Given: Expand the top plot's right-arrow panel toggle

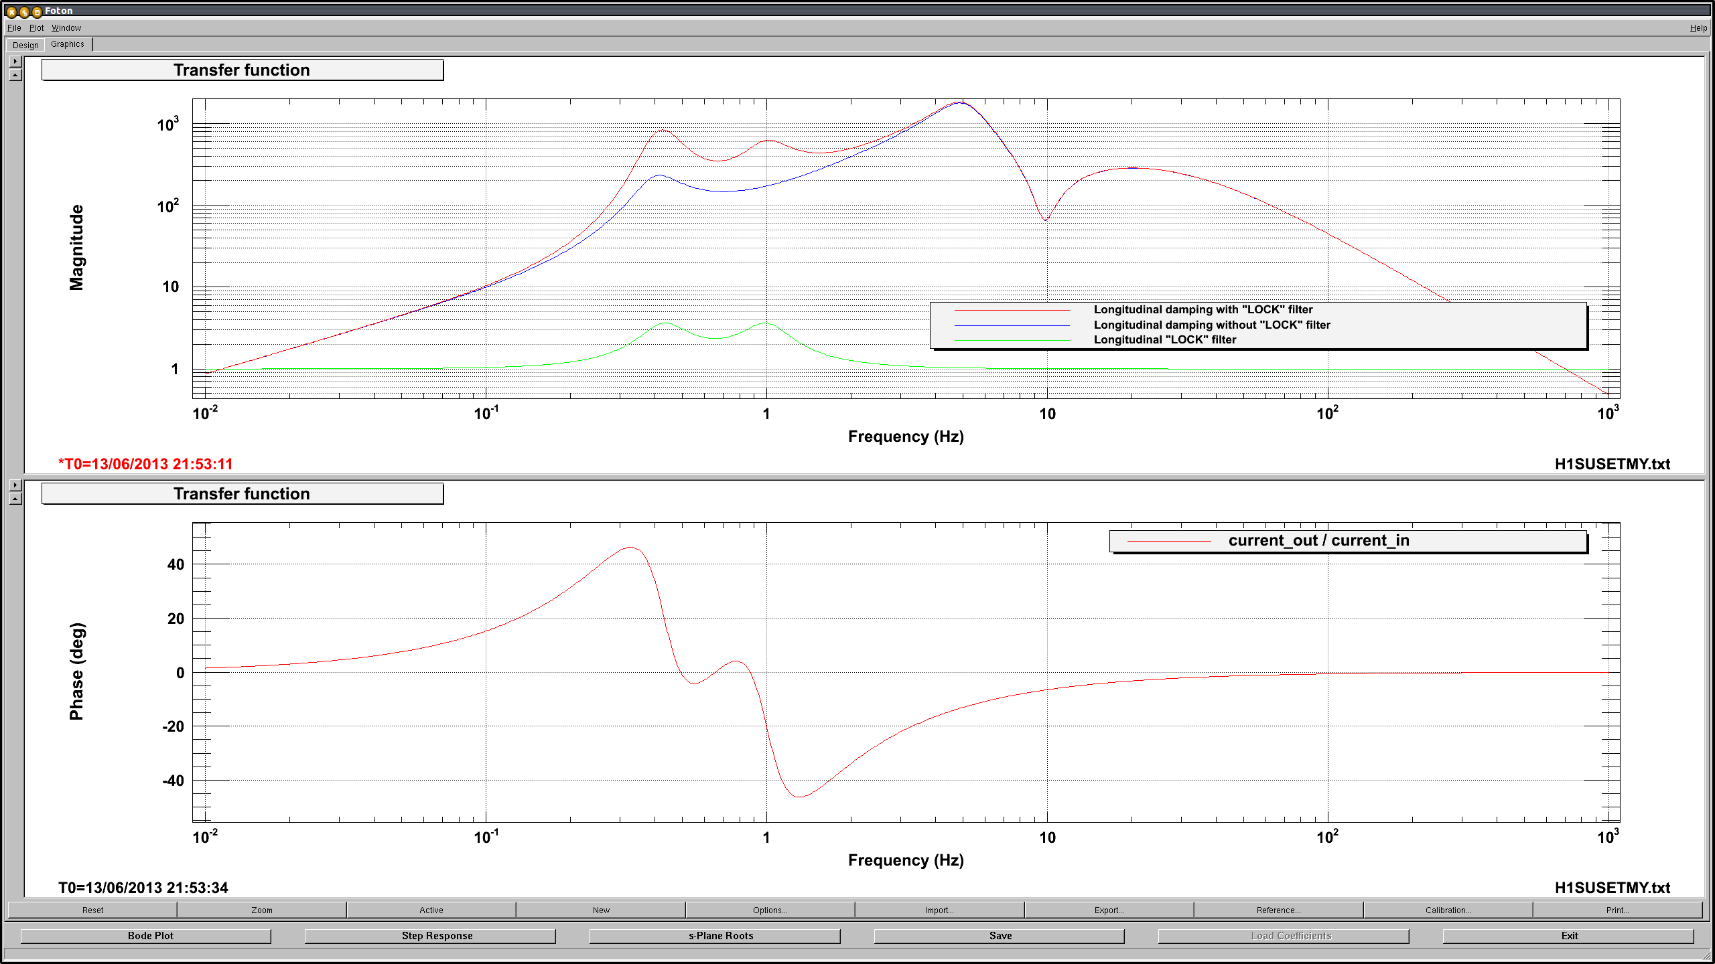Looking at the screenshot, I should [15, 61].
